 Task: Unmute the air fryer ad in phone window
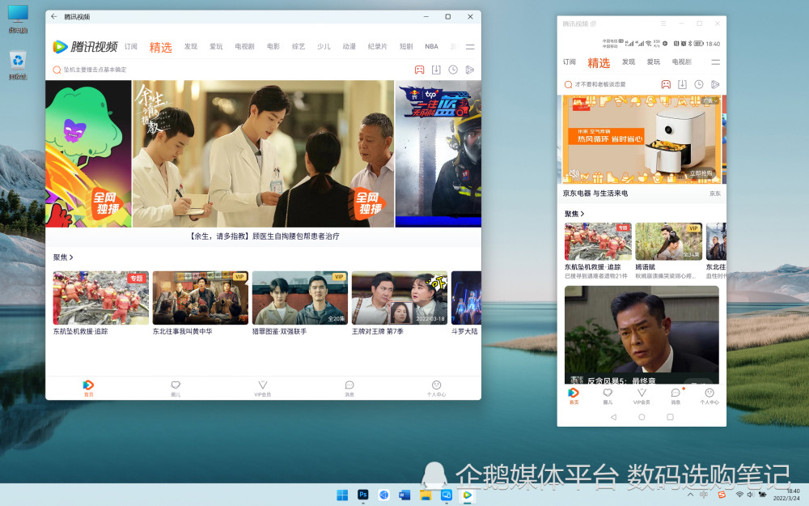coord(574,174)
